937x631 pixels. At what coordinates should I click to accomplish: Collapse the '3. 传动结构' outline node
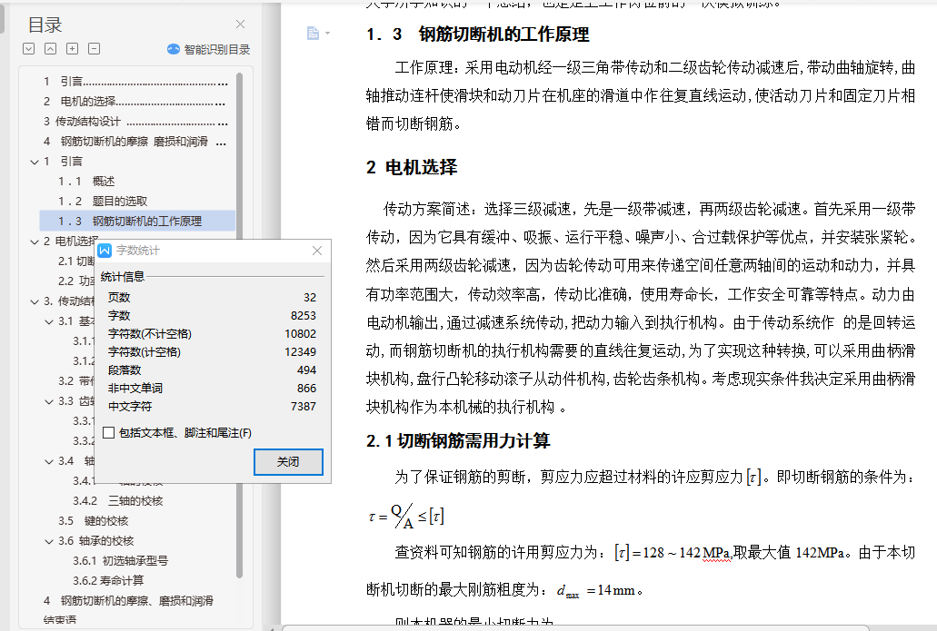coord(35,301)
